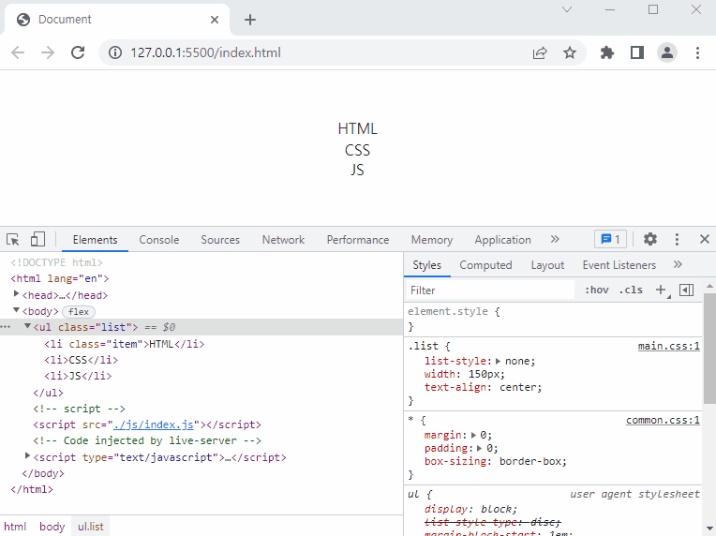
Task: Toggle the .cls element classes panel
Action: [x=631, y=290]
